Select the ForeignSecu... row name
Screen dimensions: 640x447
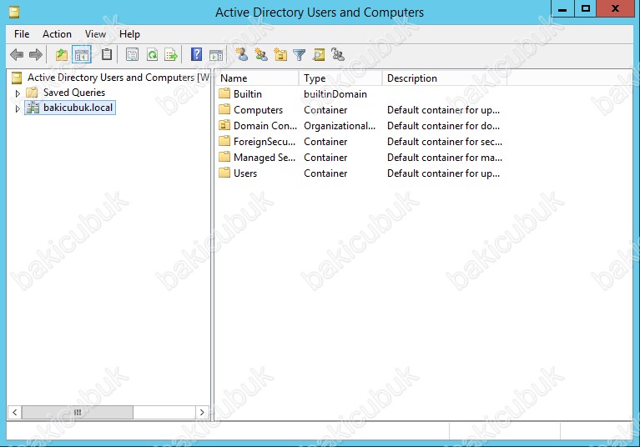click(x=265, y=142)
